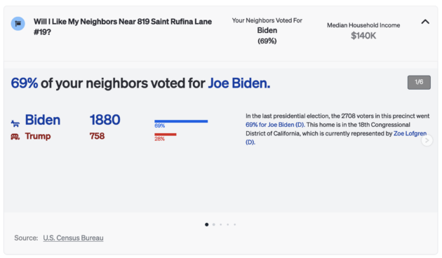Click the 1/6 slide counter badge
The width and height of the screenshot is (442, 258).
[419, 82]
